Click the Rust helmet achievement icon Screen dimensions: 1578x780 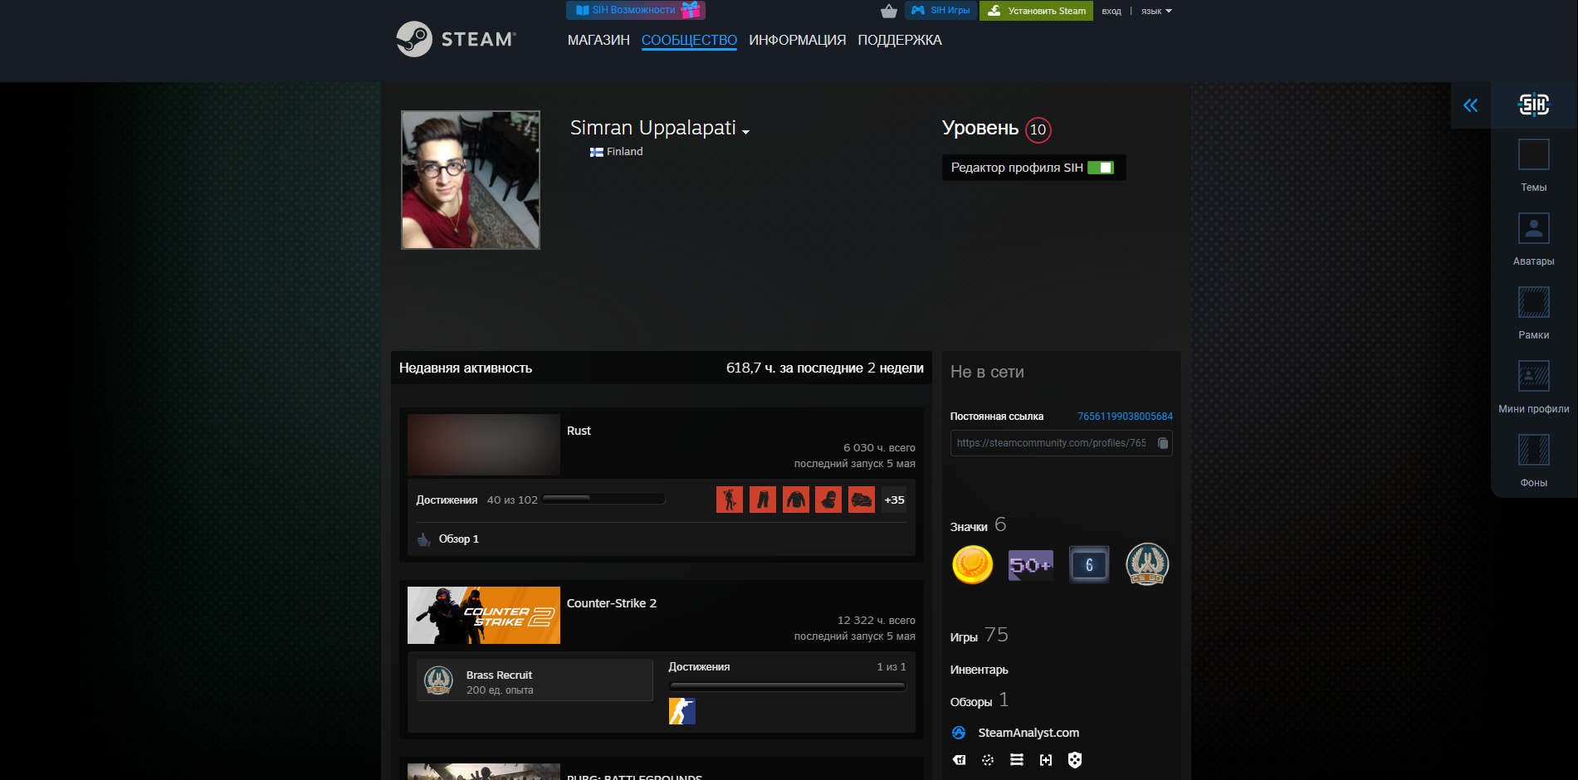point(828,500)
